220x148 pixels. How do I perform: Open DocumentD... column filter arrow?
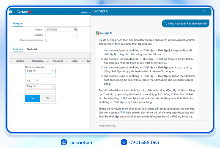(48, 61)
